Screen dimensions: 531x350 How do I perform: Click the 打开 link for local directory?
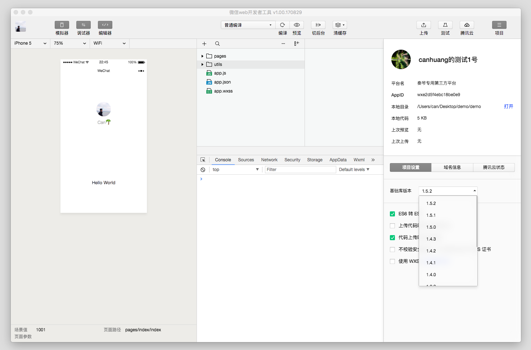pyautogui.click(x=508, y=107)
